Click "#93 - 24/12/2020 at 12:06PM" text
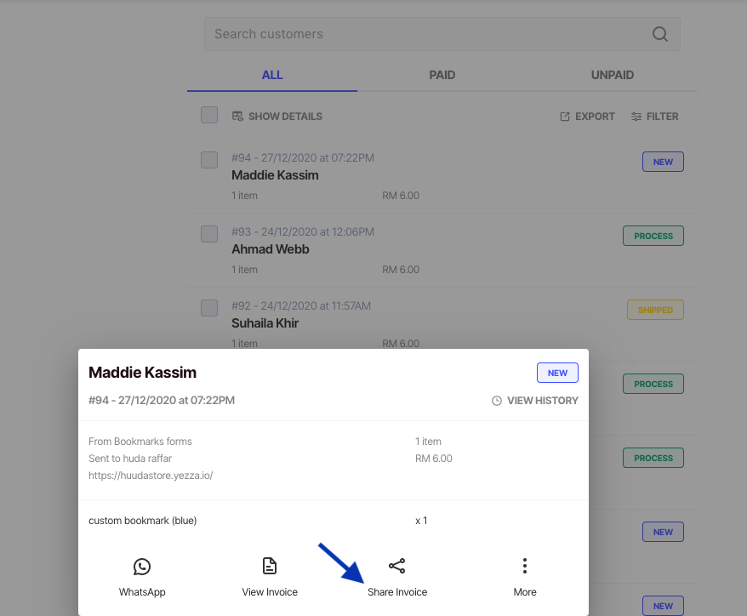747x616 pixels. [x=303, y=232]
